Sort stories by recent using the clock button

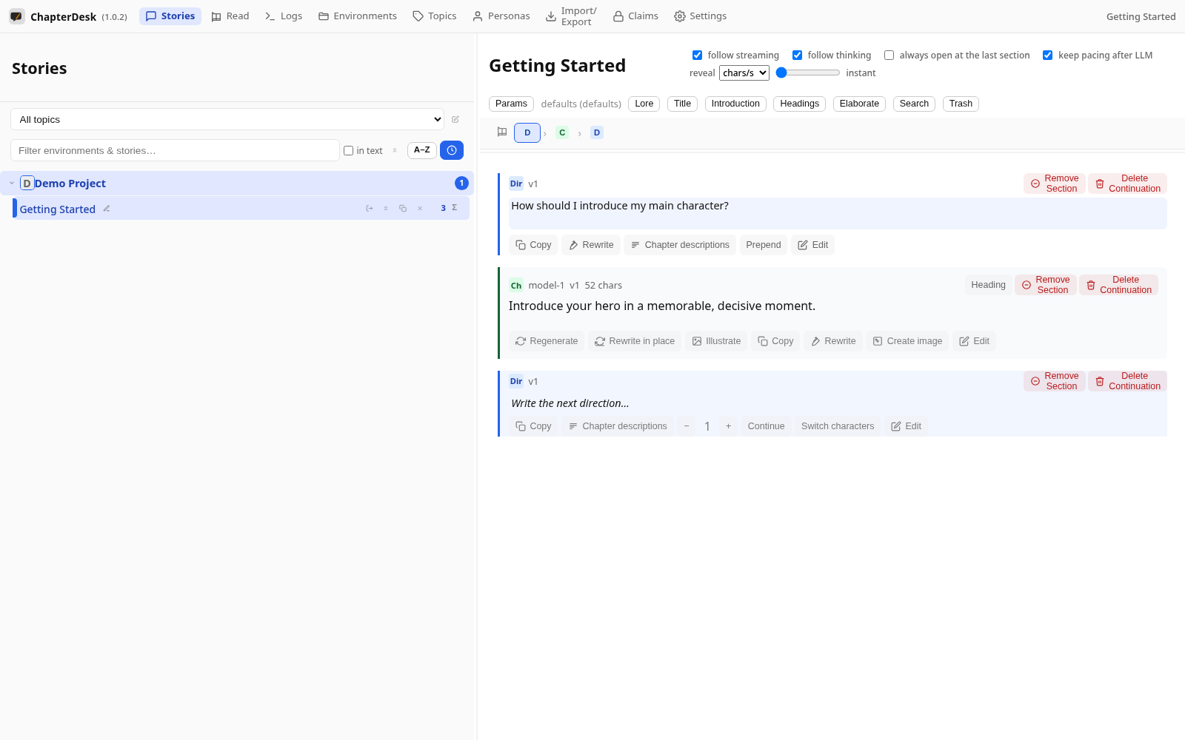(x=452, y=150)
